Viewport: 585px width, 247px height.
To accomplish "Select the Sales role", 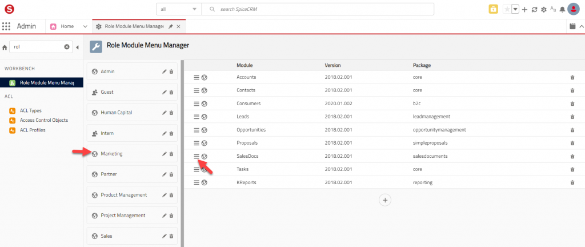I will click(x=132, y=236).
